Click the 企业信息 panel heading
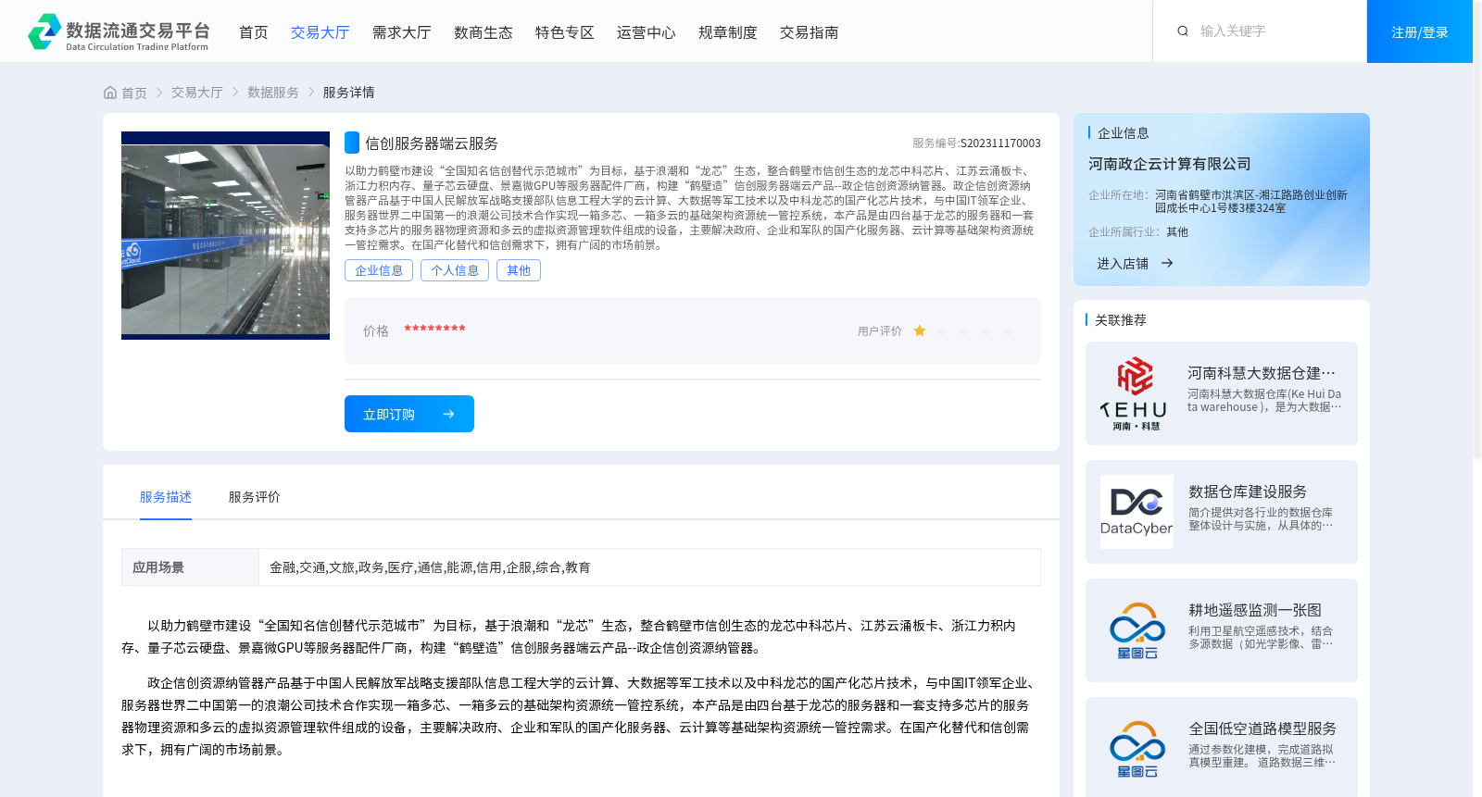1482x797 pixels. 1124,133
